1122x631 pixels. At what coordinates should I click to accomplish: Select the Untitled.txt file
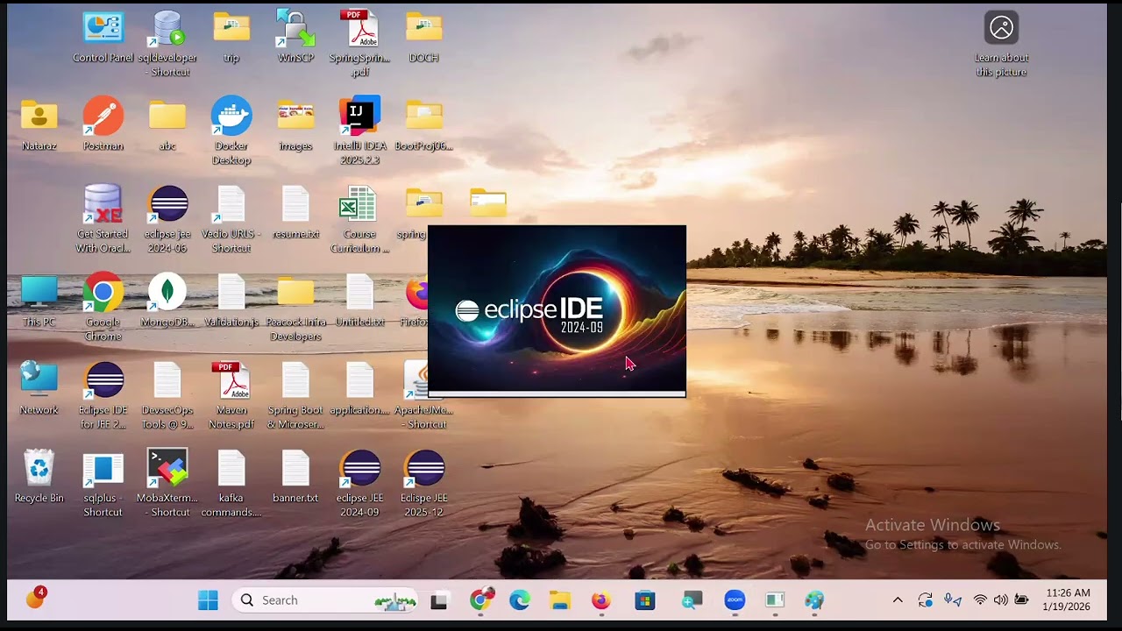(x=359, y=301)
